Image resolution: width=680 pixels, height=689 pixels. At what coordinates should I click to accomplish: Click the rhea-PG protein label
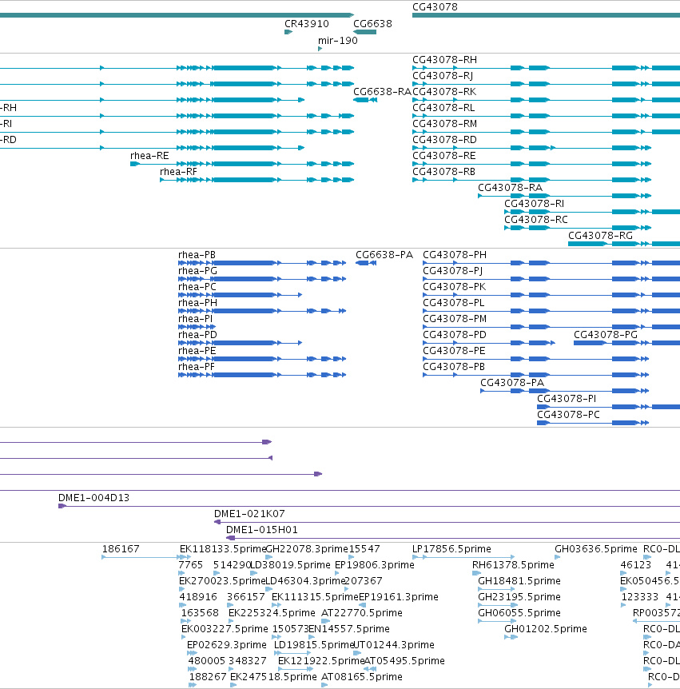click(x=197, y=271)
